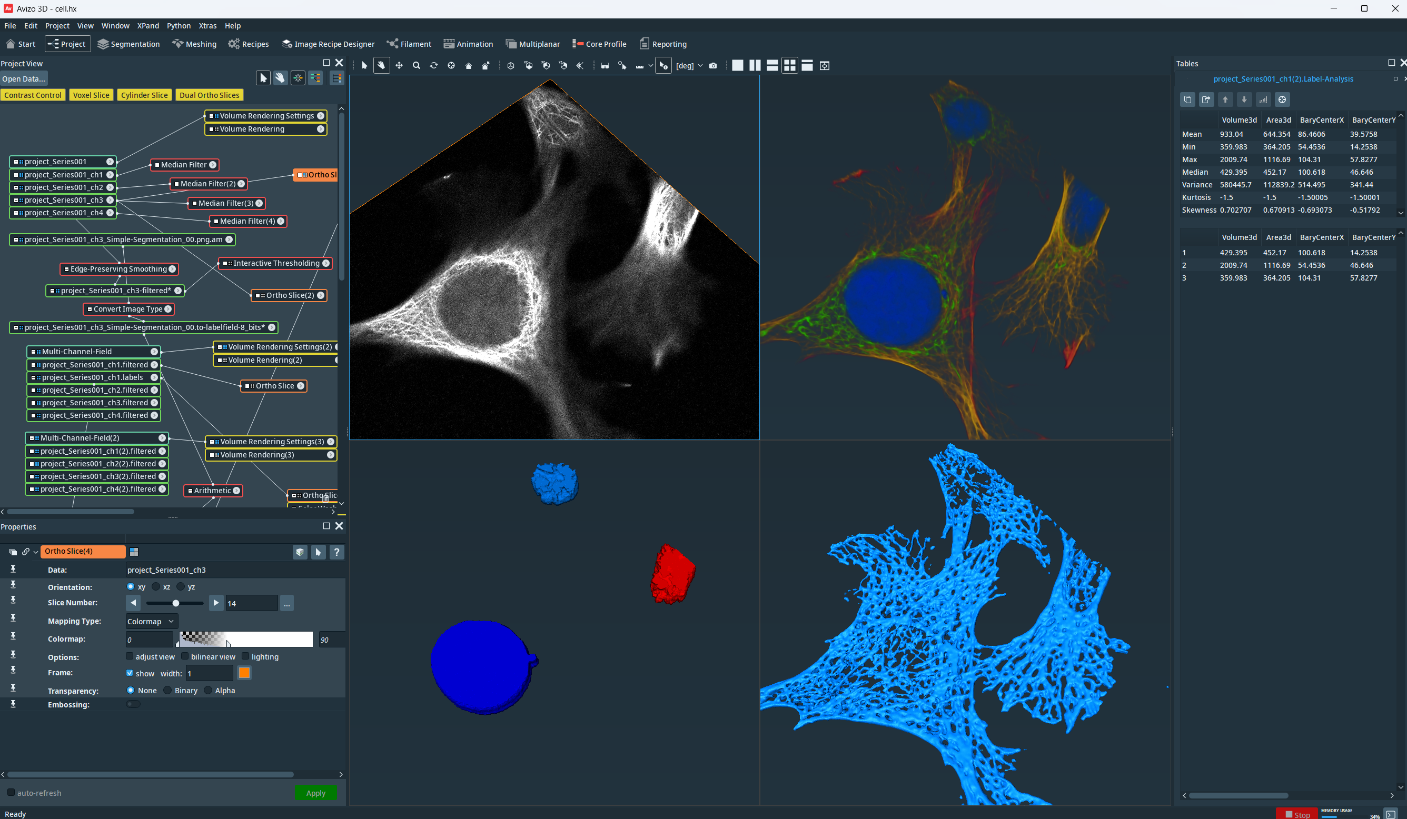Click the orange frame color swatch
The width and height of the screenshot is (1407, 819).
pyautogui.click(x=244, y=673)
